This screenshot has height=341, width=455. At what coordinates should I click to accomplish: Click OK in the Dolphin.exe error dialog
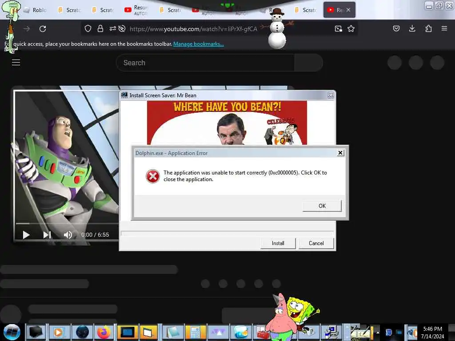(322, 206)
